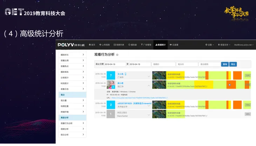Open the 广告管理 ad management menu
The width and height of the screenshot is (256, 146).
coord(146,45)
